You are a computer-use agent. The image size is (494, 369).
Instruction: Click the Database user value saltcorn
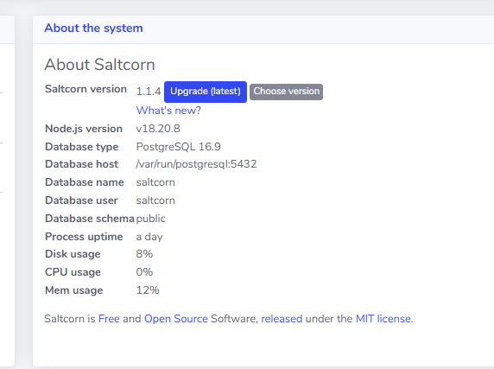click(x=155, y=200)
